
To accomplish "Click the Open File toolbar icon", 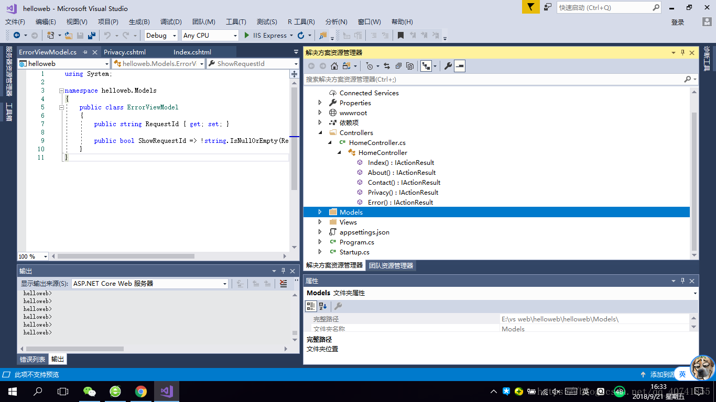I will click(x=68, y=36).
